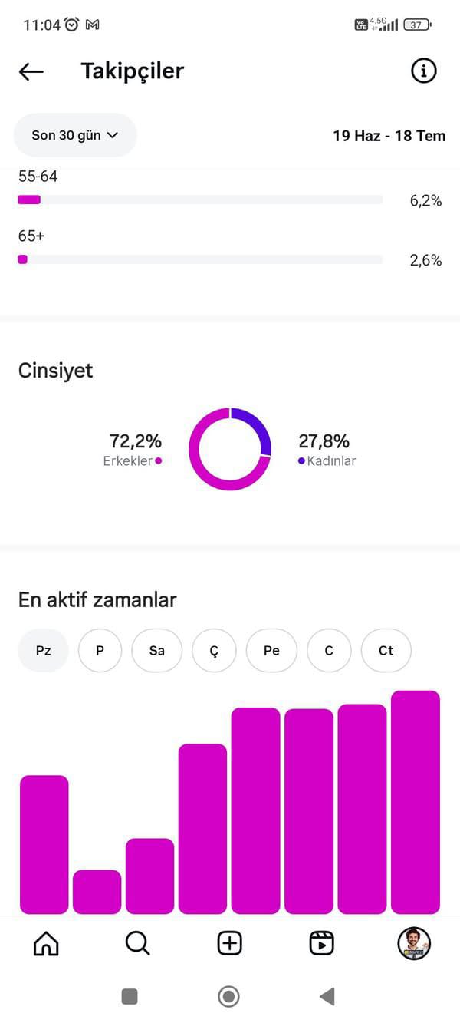Switch to the Ç day chip

click(214, 650)
